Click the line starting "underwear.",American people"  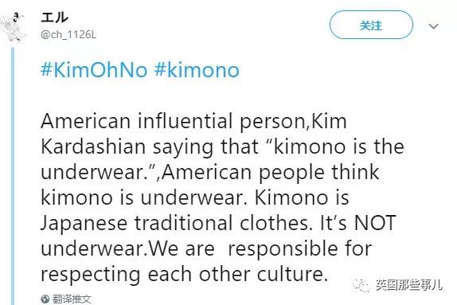(210, 172)
